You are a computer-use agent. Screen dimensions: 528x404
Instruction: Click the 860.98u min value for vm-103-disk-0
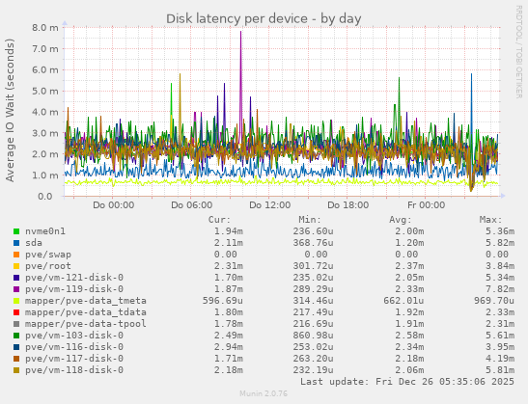coord(313,336)
